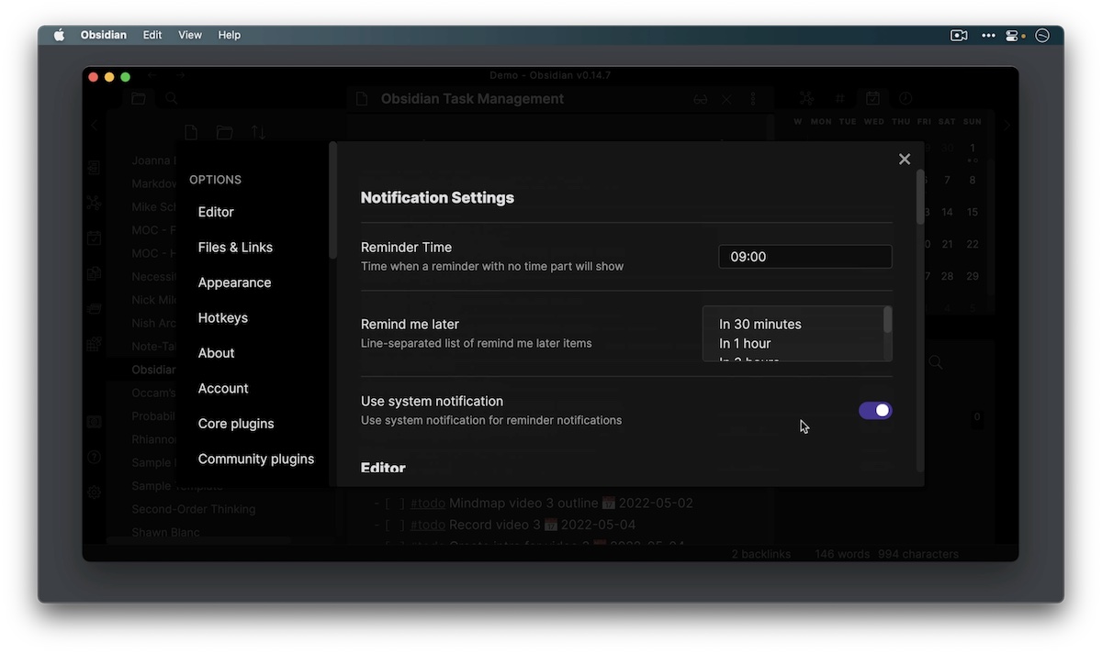
Task: Open the Edit menu
Action: coord(152,35)
